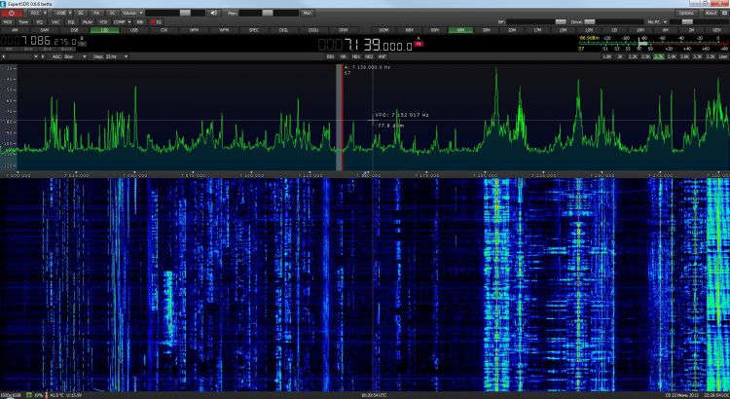Toggle the EQ button

pos(39,21)
